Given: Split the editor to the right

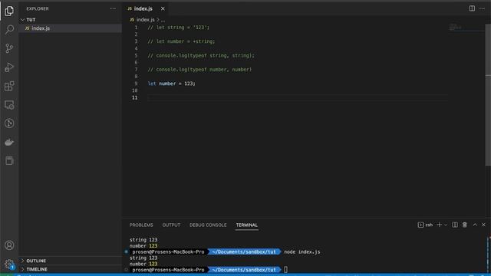Looking at the screenshot, I should click(x=472, y=8).
